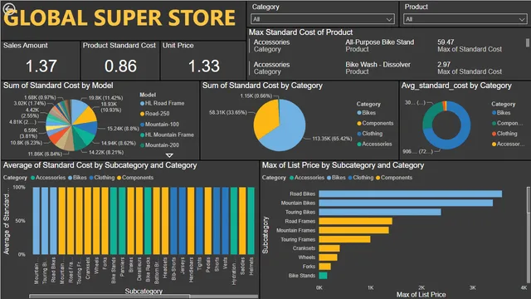Click the 19.8K (11.42%) model pie label
531x299 pixels.
pyautogui.click(x=105, y=98)
